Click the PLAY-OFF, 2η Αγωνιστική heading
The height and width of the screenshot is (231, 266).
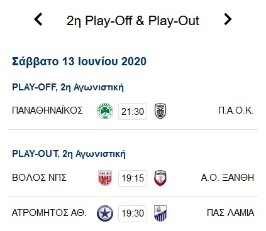[68, 87]
